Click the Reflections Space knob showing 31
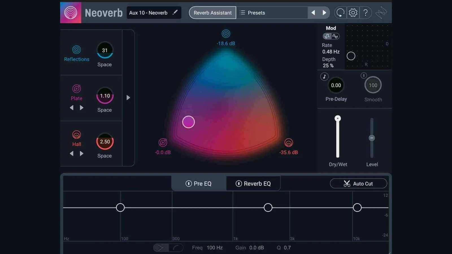The image size is (452, 254). [105, 50]
